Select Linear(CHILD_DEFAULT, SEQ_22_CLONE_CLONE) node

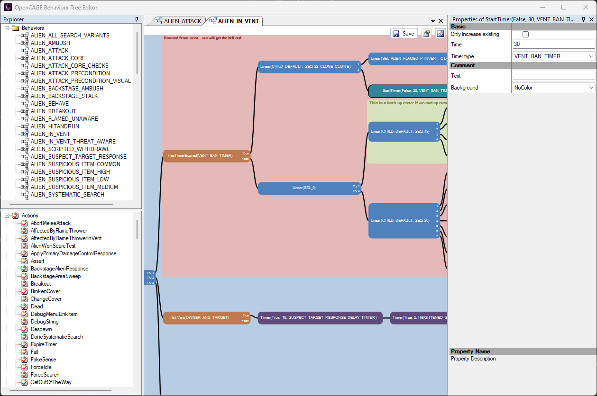point(309,67)
